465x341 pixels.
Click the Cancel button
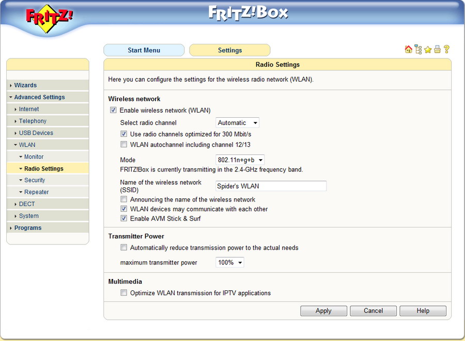point(373,311)
